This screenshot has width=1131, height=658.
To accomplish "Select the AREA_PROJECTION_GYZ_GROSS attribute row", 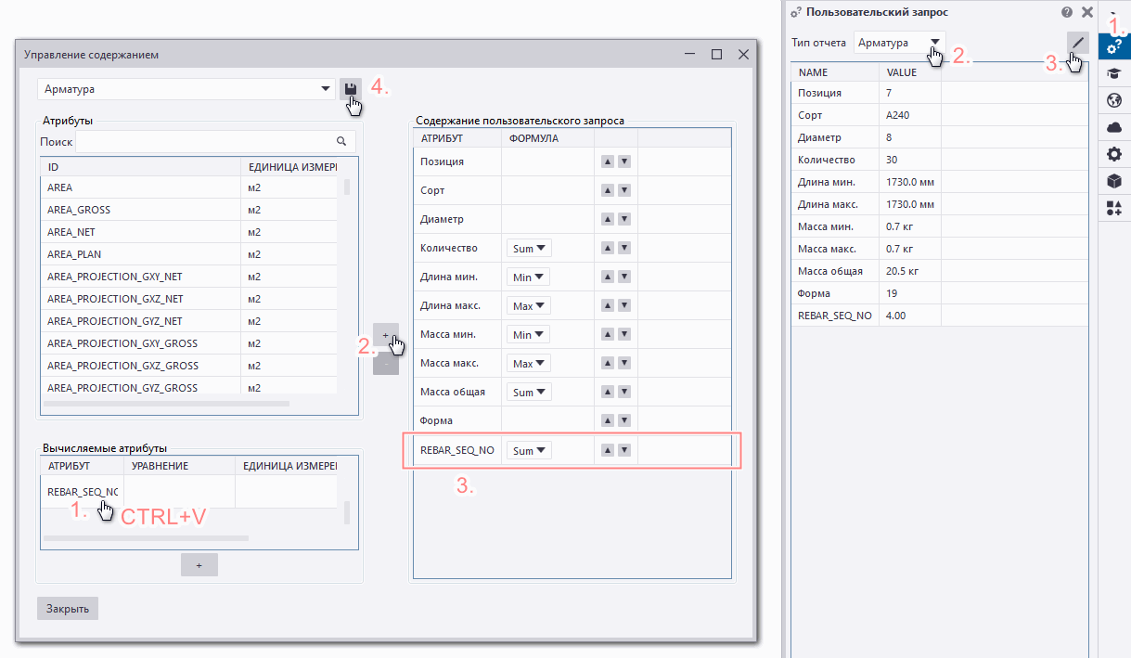I will point(189,386).
